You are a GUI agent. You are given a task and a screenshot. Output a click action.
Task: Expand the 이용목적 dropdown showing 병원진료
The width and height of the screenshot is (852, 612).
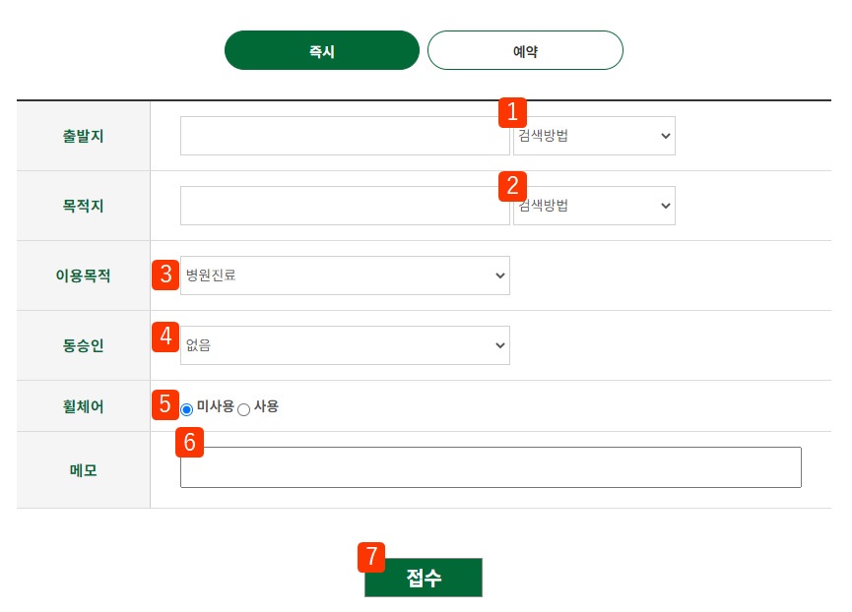tap(345, 275)
